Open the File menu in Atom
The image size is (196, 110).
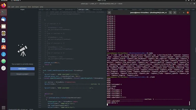pyautogui.click(x=9, y=7)
